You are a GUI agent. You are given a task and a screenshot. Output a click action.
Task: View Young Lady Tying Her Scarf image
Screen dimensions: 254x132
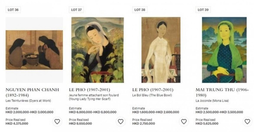pyautogui.click(x=98, y=50)
